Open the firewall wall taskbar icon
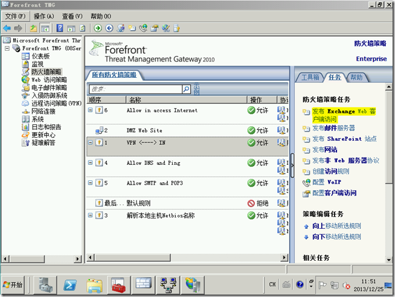395x297 pixels. pyautogui.click(x=143, y=285)
